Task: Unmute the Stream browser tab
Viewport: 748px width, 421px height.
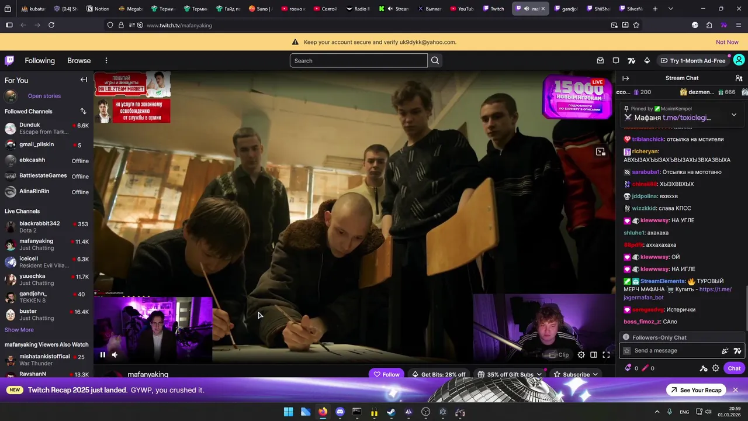Action: coord(390,9)
